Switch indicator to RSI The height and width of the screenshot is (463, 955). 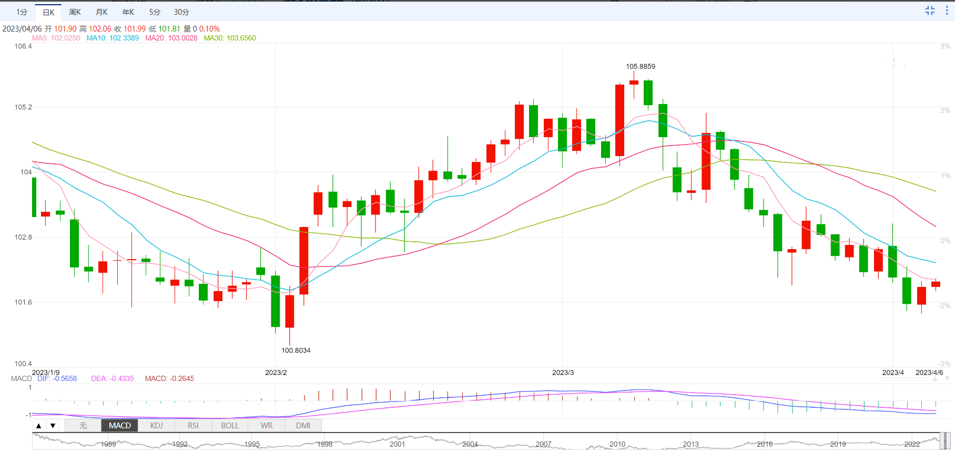[x=193, y=426]
